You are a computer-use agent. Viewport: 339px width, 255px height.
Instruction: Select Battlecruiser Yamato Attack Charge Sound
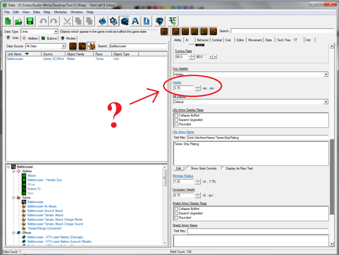[55, 224]
